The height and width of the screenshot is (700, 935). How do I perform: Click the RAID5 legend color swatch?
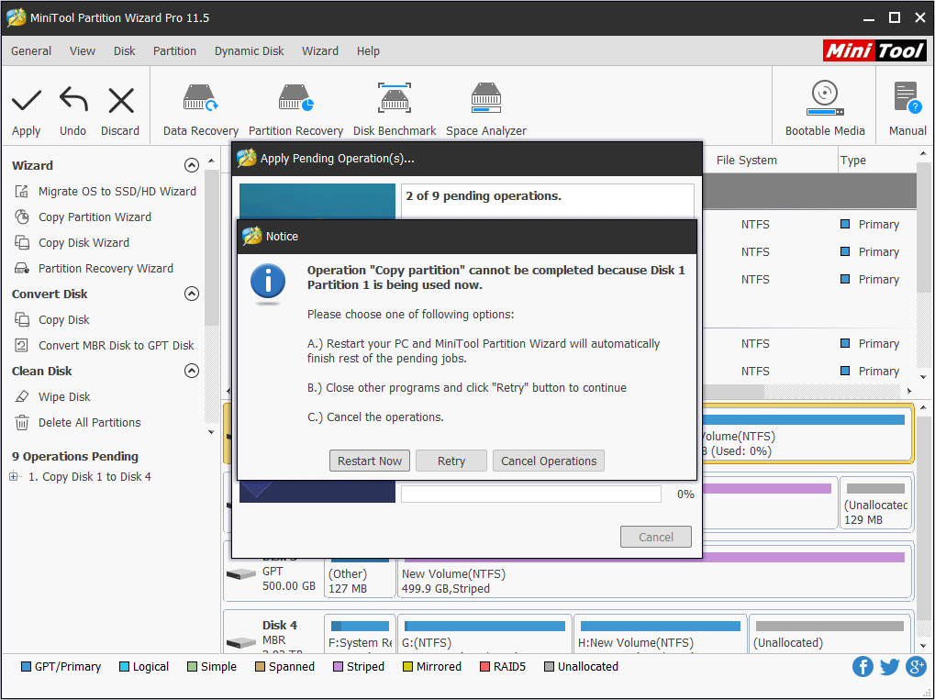[x=484, y=667]
